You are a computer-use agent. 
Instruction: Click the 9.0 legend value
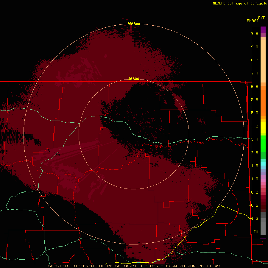255,47
